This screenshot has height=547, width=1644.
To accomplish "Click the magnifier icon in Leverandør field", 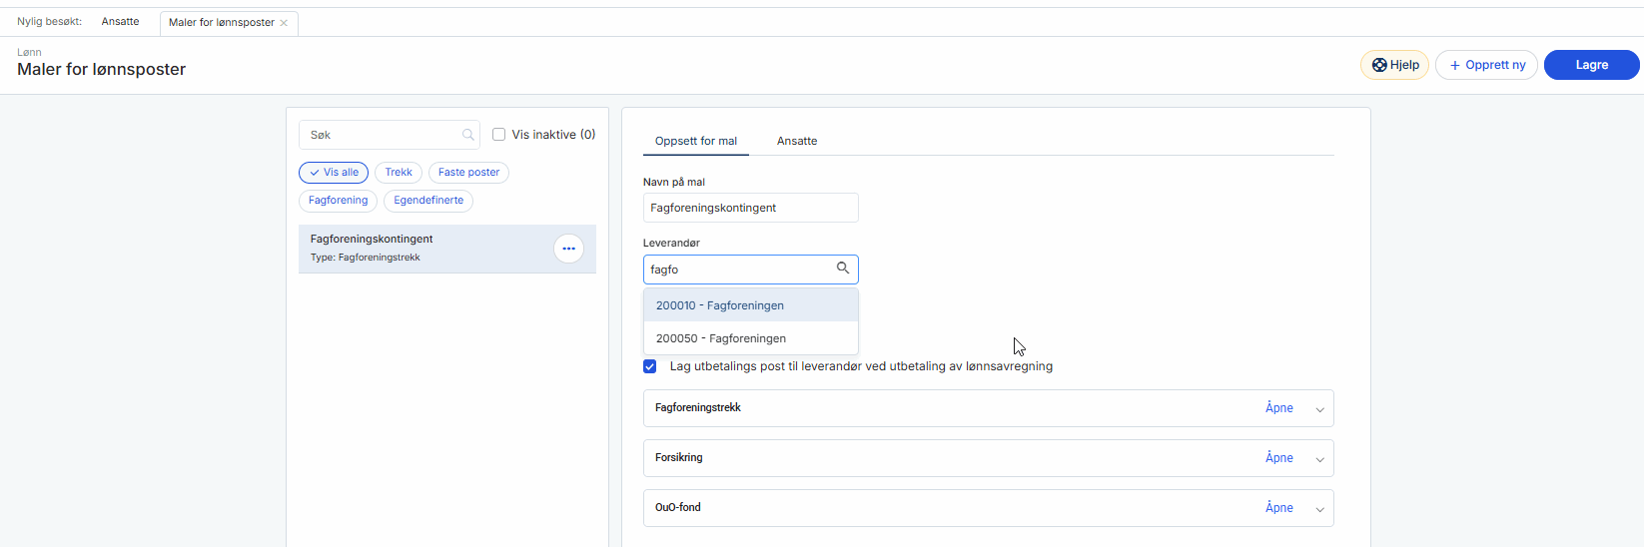I will 843,269.
